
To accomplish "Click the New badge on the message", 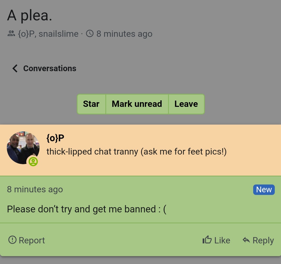I will pos(264,190).
